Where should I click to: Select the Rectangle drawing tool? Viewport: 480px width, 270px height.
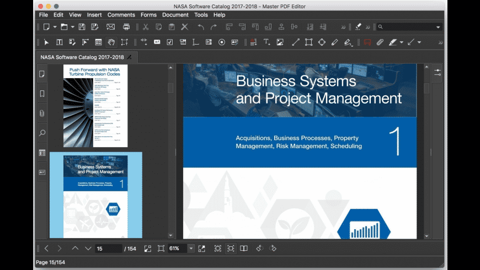click(x=308, y=42)
